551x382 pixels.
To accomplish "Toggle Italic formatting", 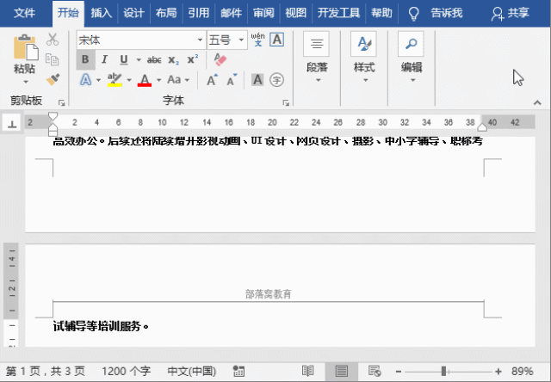I will [x=104, y=59].
